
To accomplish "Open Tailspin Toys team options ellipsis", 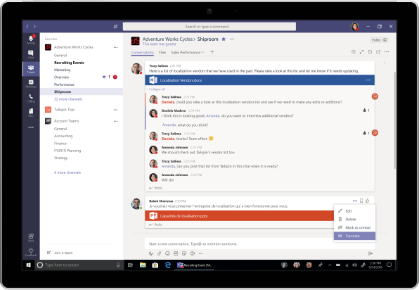I will pos(115,110).
